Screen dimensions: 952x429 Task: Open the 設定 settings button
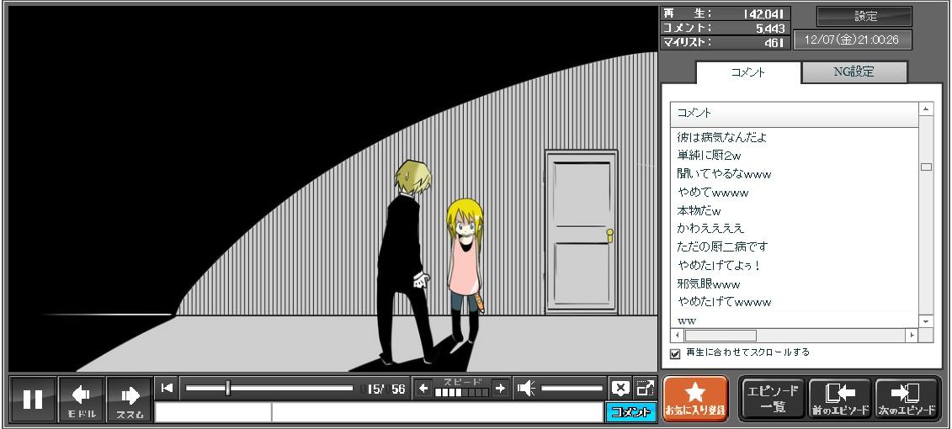click(864, 16)
